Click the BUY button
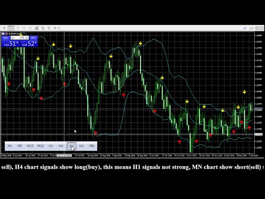The width and height of the screenshot is (265, 199). tap(33, 38)
